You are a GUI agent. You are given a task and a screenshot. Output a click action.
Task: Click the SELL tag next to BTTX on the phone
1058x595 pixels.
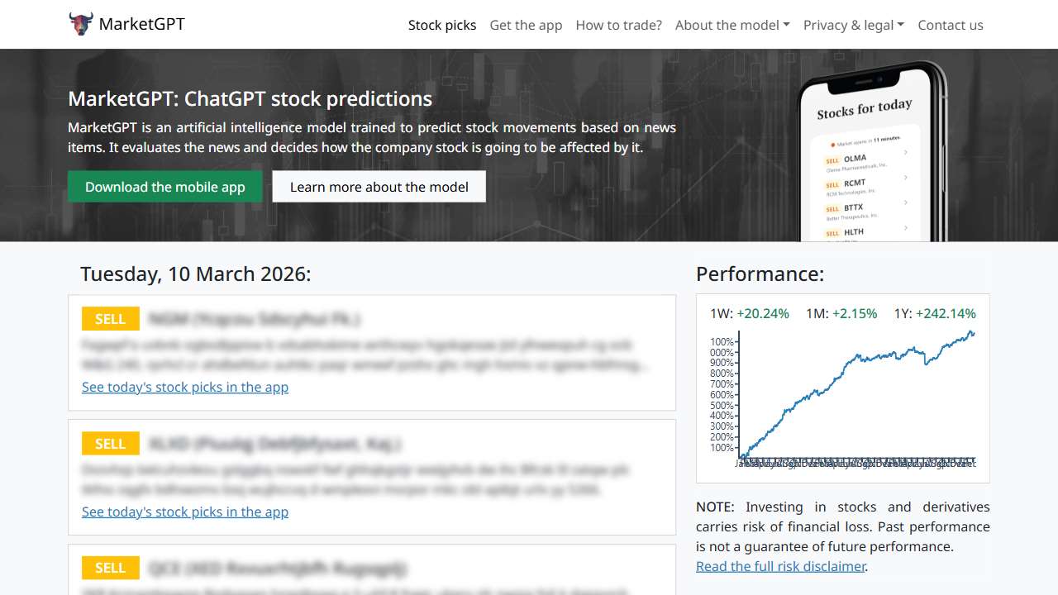pos(832,207)
